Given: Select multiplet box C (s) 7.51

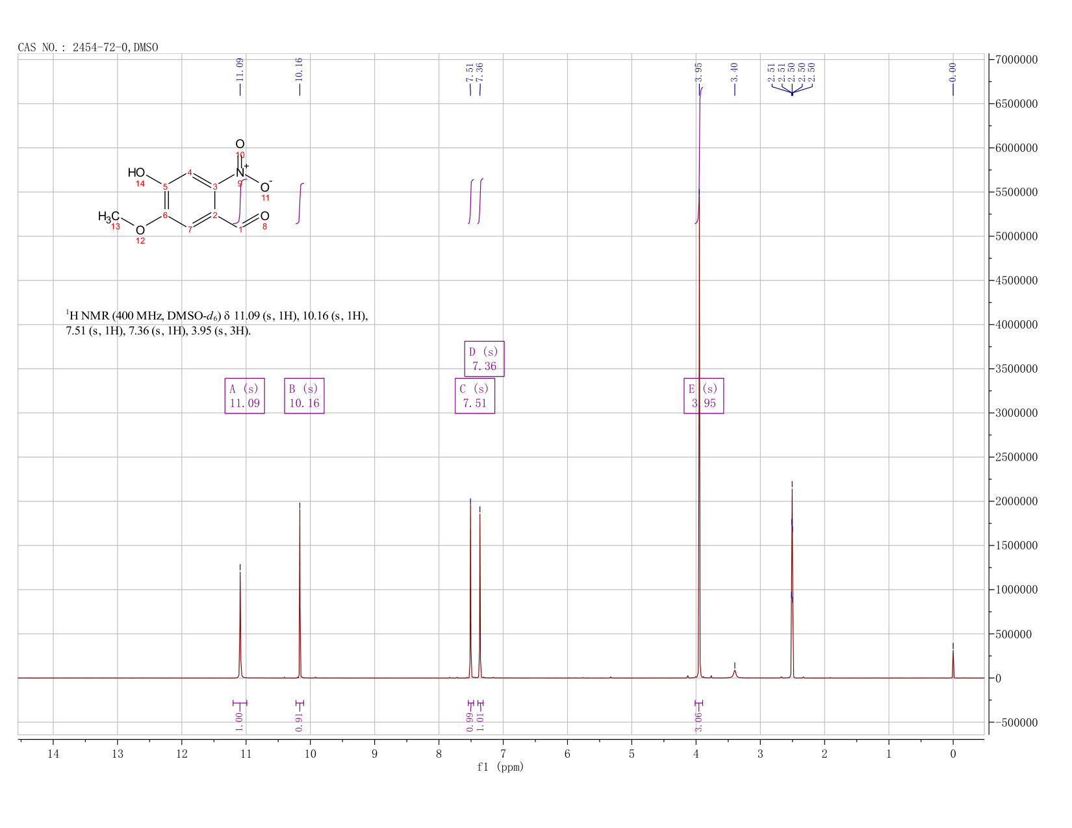Looking at the screenshot, I should (x=475, y=396).
